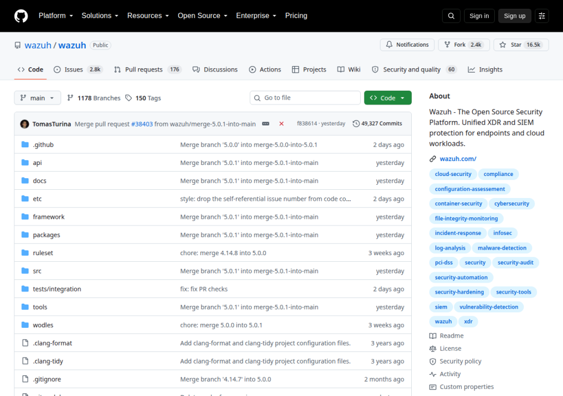Screen dimensions: 563x396
Task: Click the api folder icon
Action: [25, 162]
